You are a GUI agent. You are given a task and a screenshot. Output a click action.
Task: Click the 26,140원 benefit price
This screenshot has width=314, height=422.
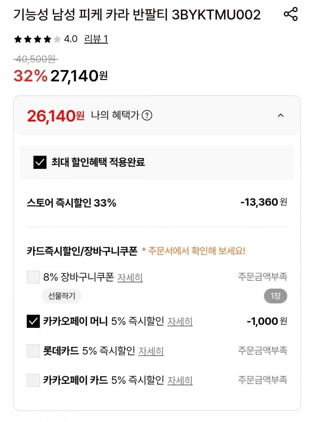point(55,115)
